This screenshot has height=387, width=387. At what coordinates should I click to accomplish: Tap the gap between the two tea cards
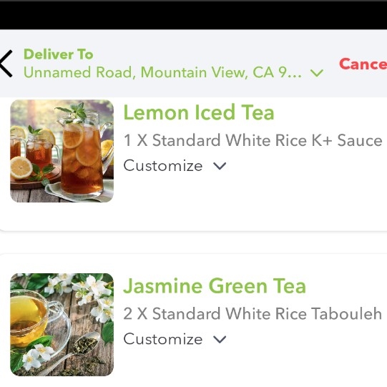193,243
